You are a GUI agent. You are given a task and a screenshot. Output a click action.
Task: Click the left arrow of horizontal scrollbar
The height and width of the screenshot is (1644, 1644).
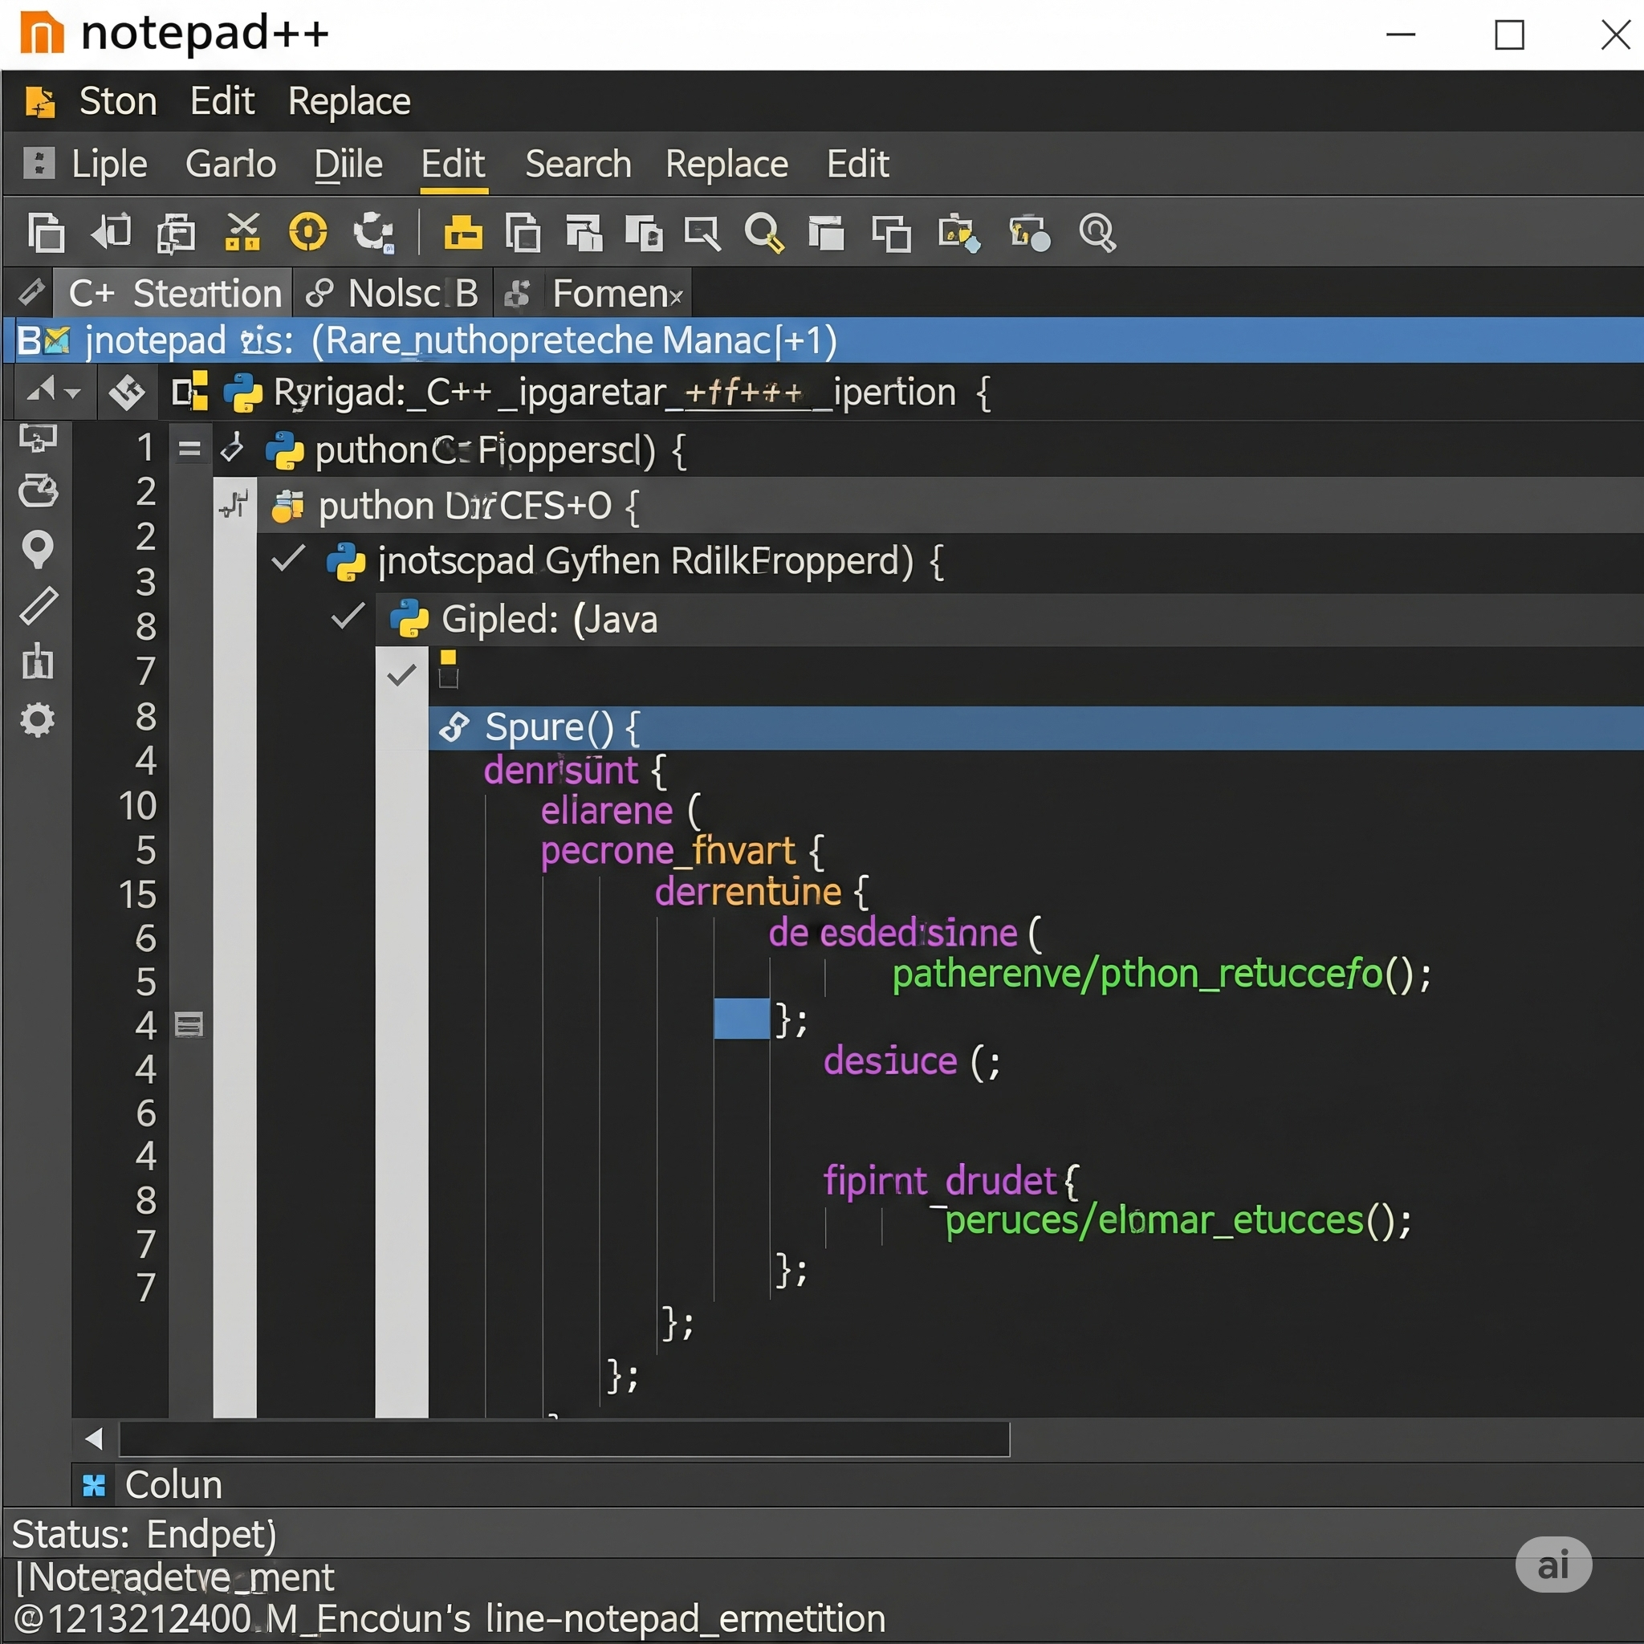[94, 1439]
